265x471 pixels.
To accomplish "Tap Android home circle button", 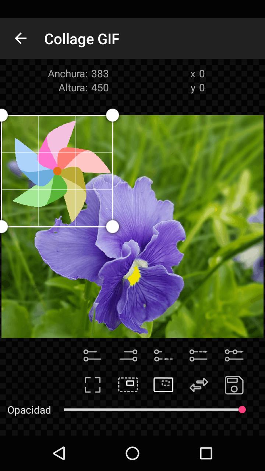I will pyautogui.click(x=132, y=453).
